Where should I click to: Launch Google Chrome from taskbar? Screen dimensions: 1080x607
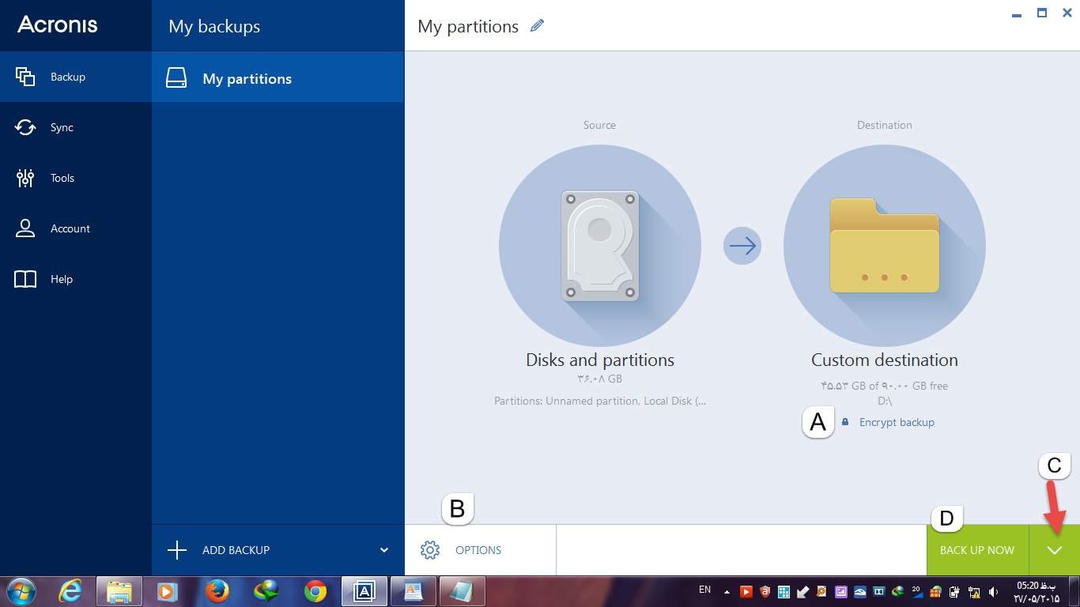pyautogui.click(x=315, y=591)
